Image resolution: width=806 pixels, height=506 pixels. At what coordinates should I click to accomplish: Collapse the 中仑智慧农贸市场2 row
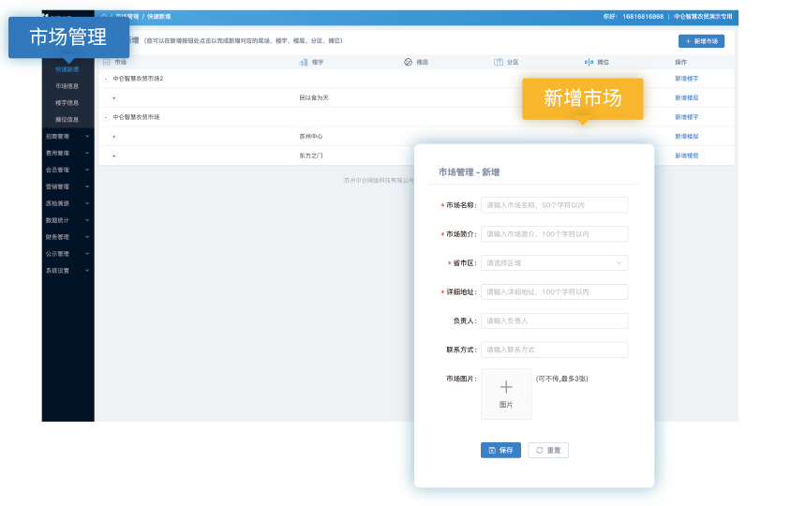click(x=106, y=79)
